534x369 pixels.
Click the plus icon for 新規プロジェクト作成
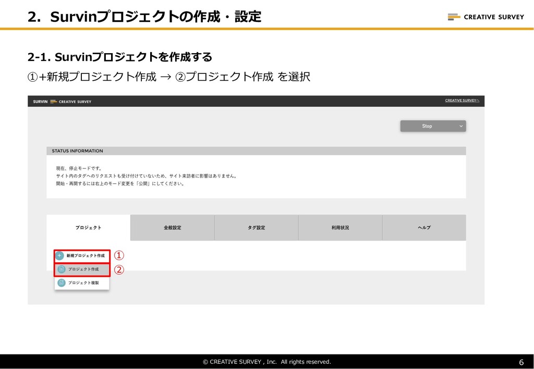coord(59,256)
